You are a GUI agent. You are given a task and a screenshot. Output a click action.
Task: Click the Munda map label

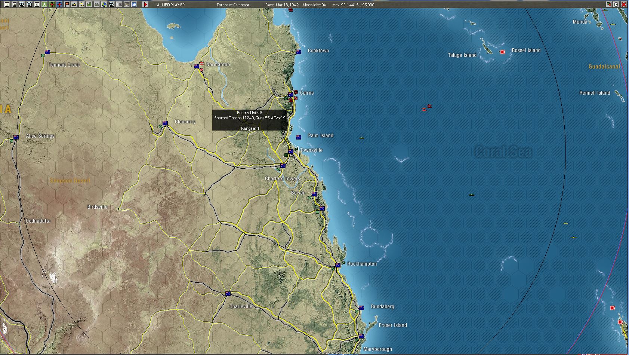(x=580, y=22)
